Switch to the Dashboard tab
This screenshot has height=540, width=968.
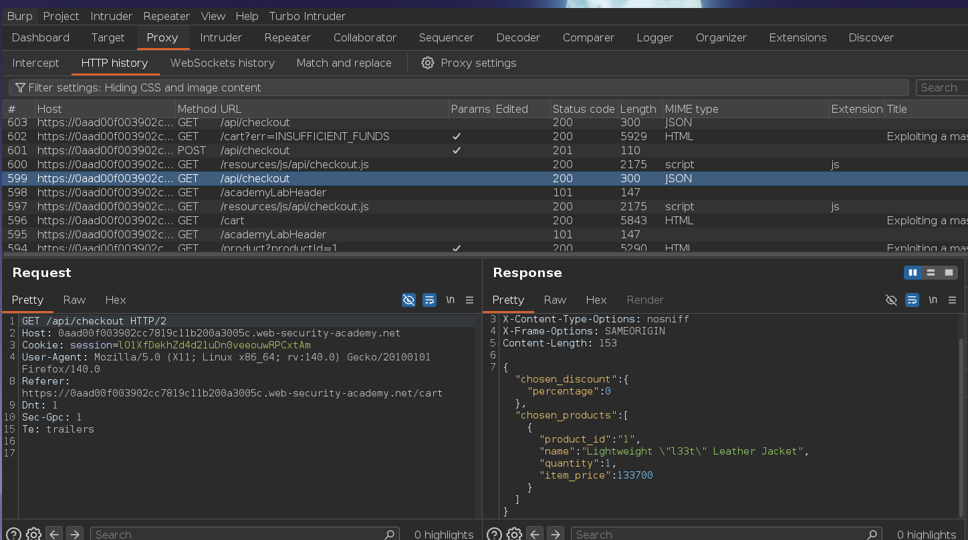[x=41, y=37]
